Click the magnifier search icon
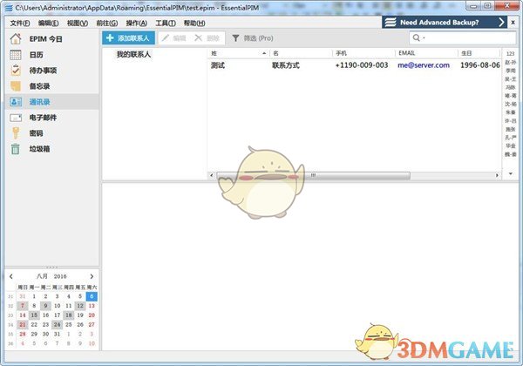523x366 pixels. point(417,37)
